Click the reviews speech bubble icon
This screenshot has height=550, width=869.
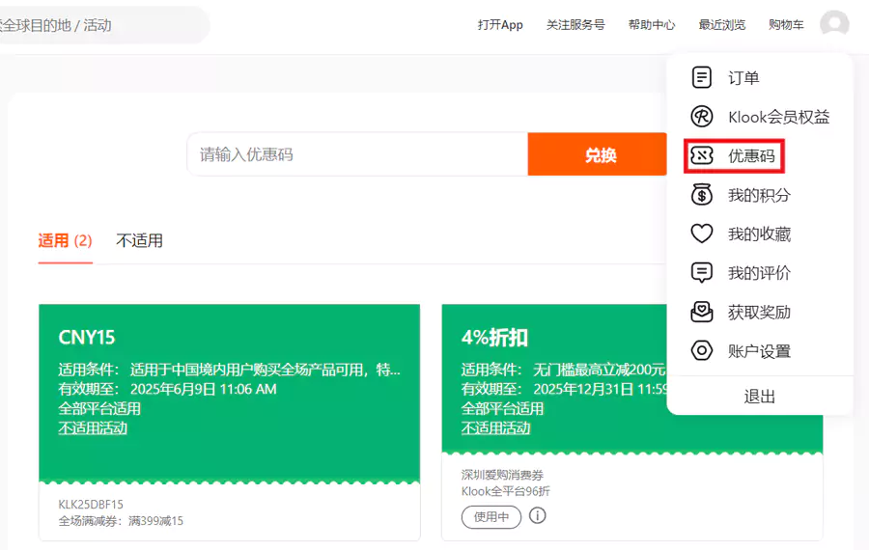[x=702, y=273]
